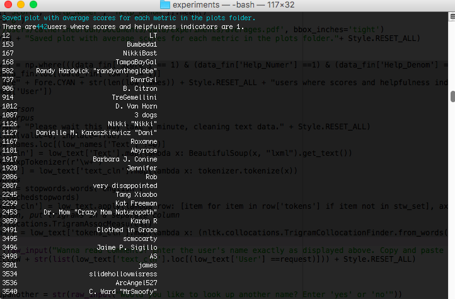Click the name Danielle M. Karaszkiewicz "Dani"

click(x=96, y=132)
